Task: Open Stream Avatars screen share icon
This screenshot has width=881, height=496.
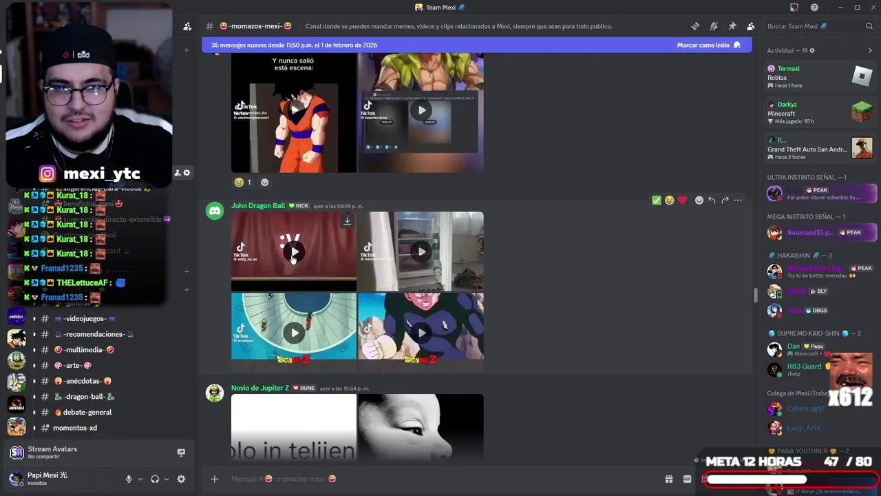Action: [x=181, y=453]
